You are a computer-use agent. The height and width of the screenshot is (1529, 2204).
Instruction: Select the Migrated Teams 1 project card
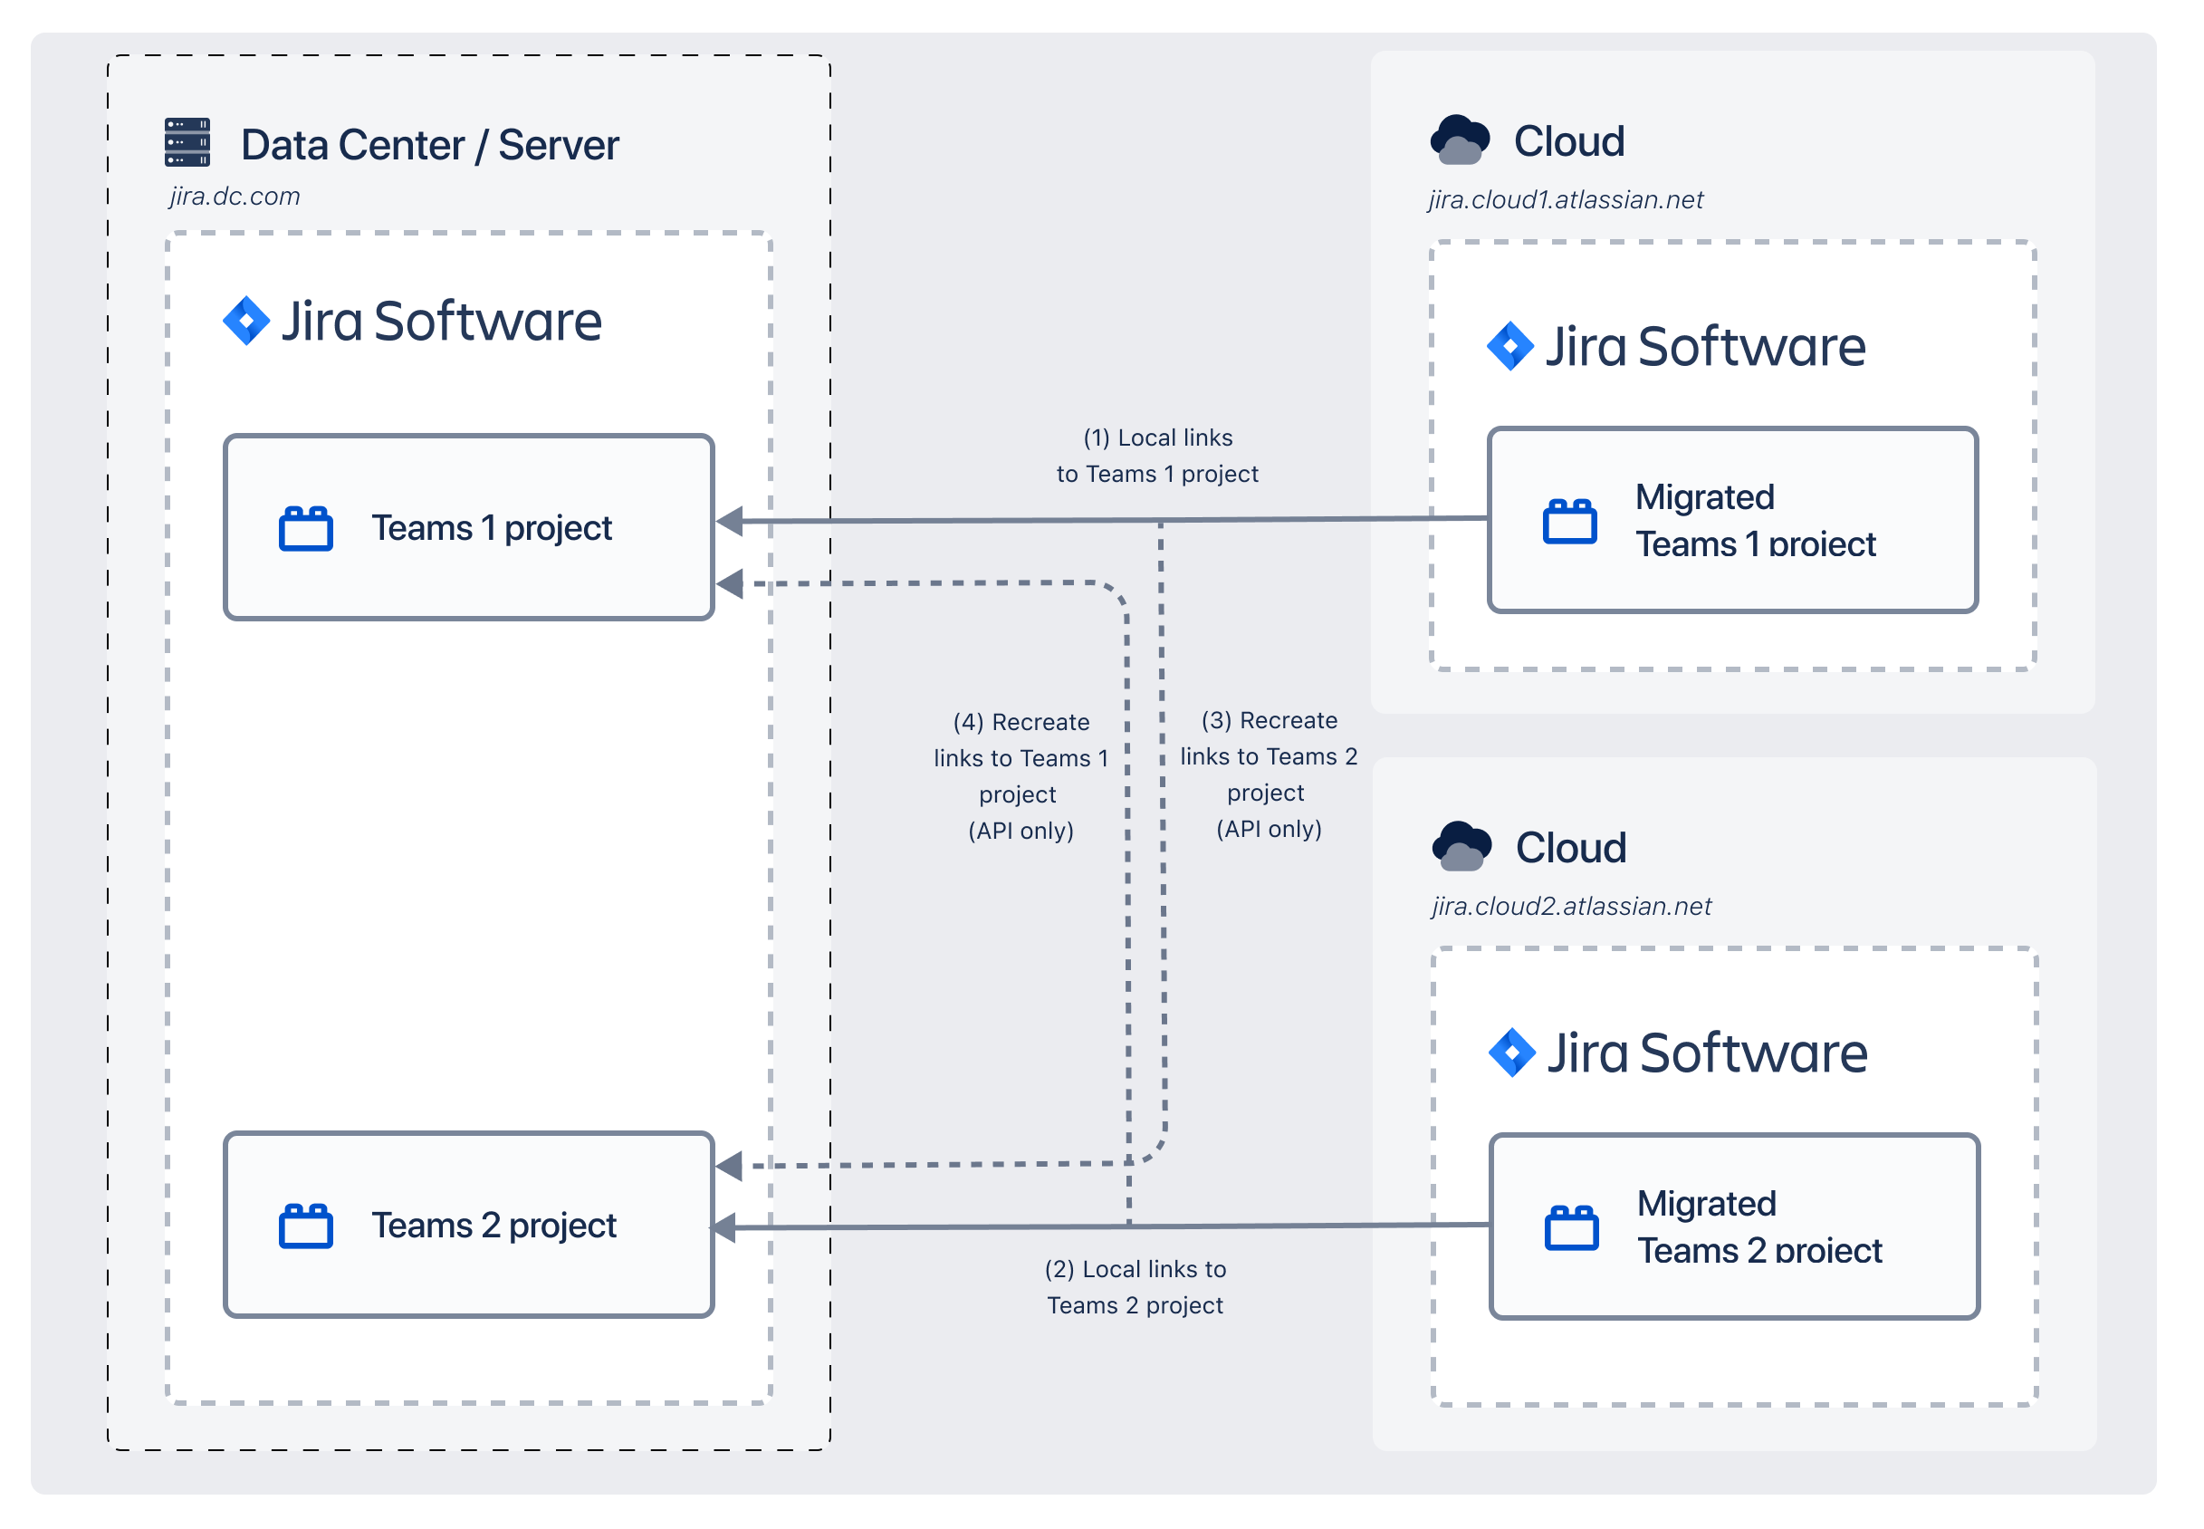[1731, 520]
